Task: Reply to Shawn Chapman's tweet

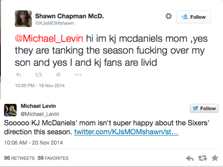Action: click(x=18, y=74)
